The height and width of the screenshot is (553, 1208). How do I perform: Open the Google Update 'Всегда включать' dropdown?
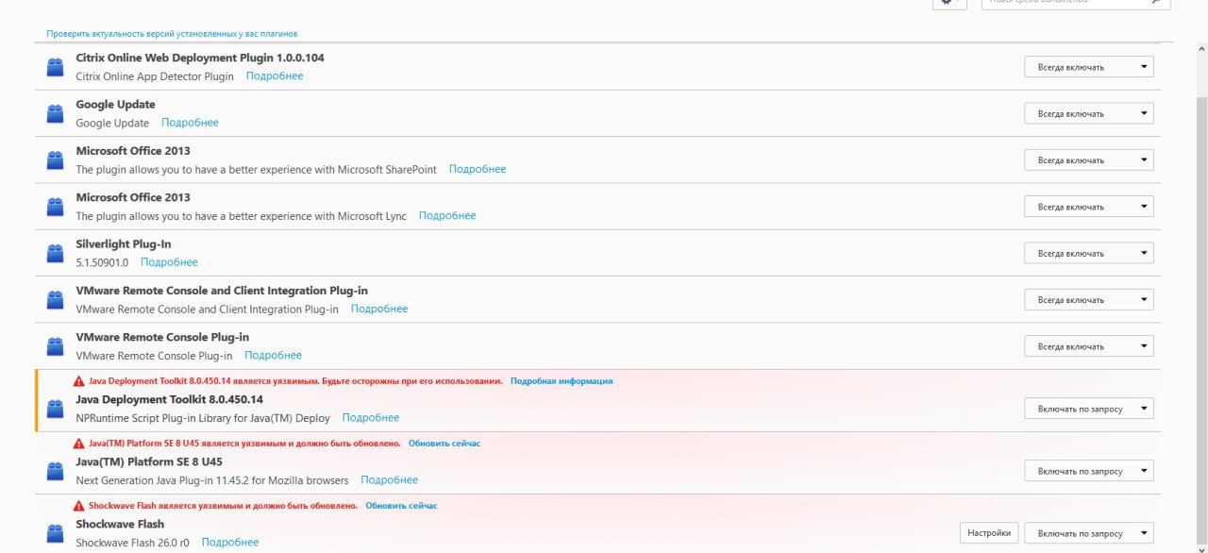click(1089, 113)
